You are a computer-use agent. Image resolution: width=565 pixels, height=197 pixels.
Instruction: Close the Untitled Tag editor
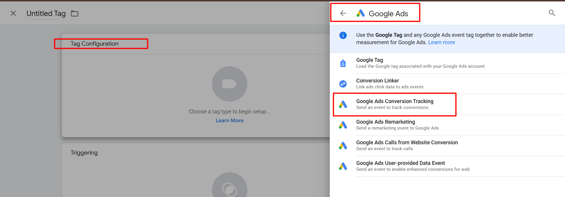[13, 13]
